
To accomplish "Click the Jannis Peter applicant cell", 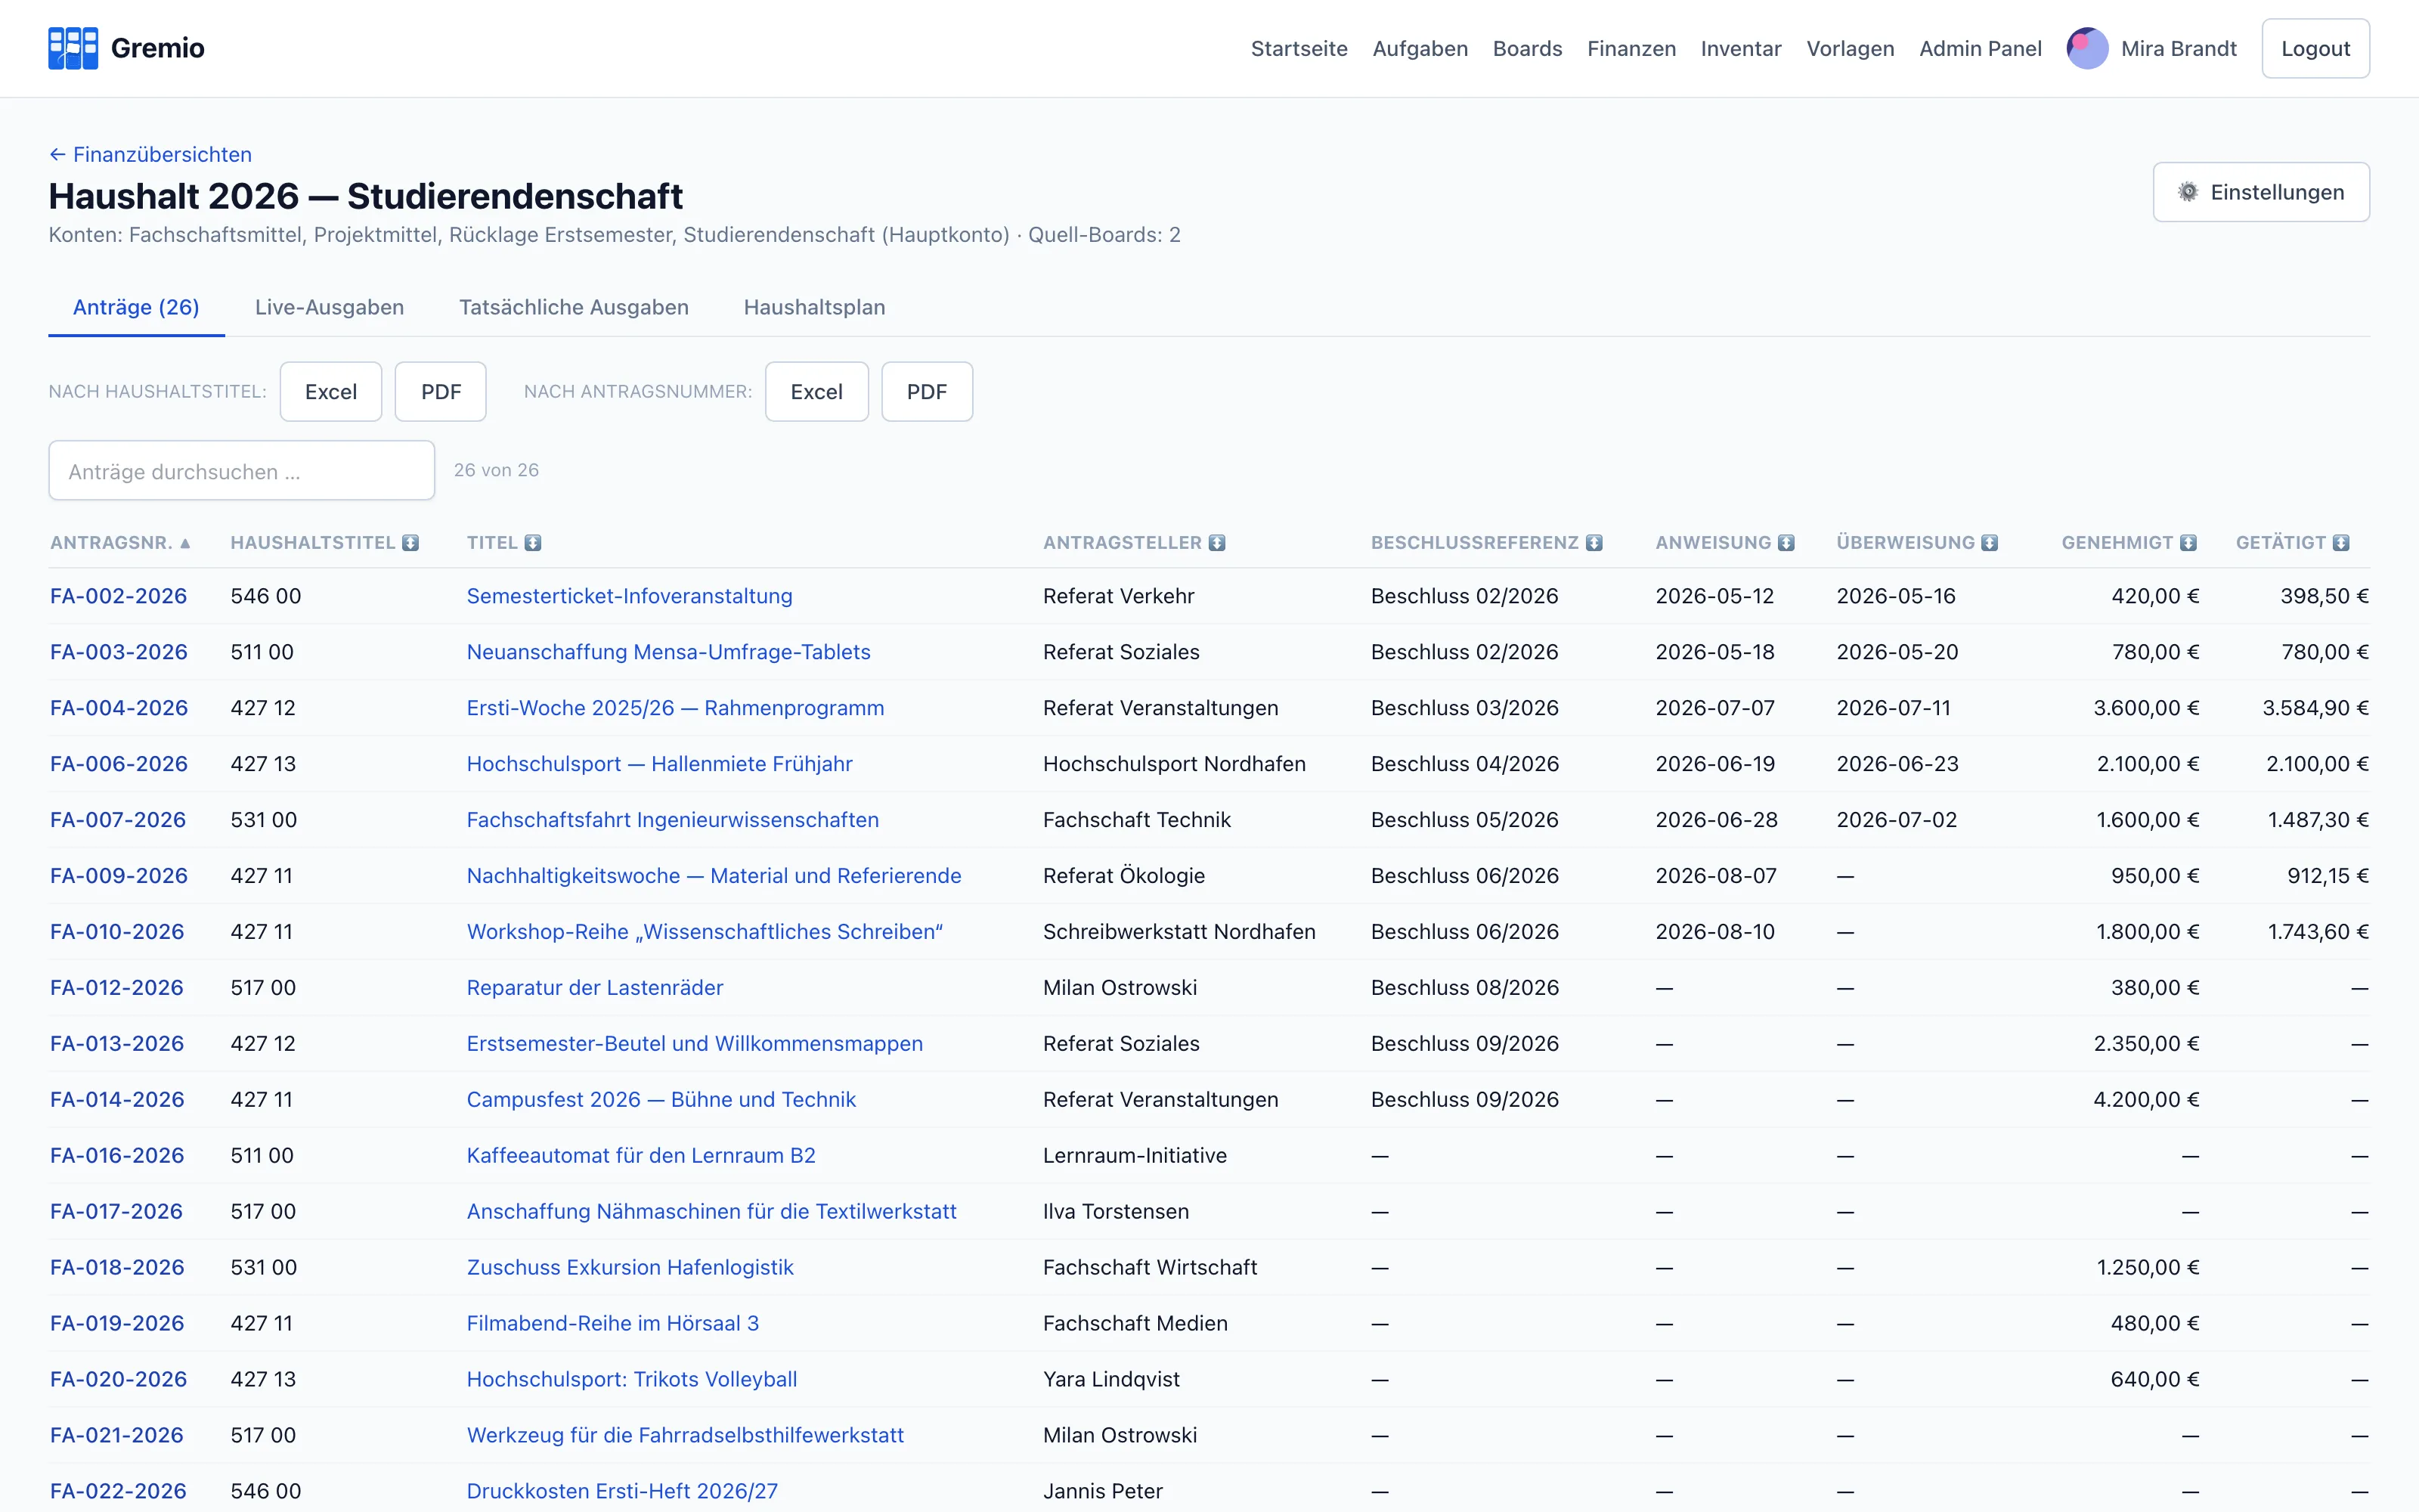I will pos(1103,1491).
